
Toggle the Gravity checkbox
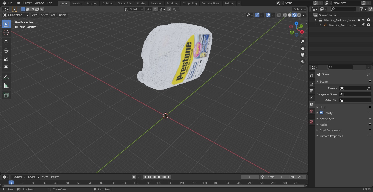(321, 113)
